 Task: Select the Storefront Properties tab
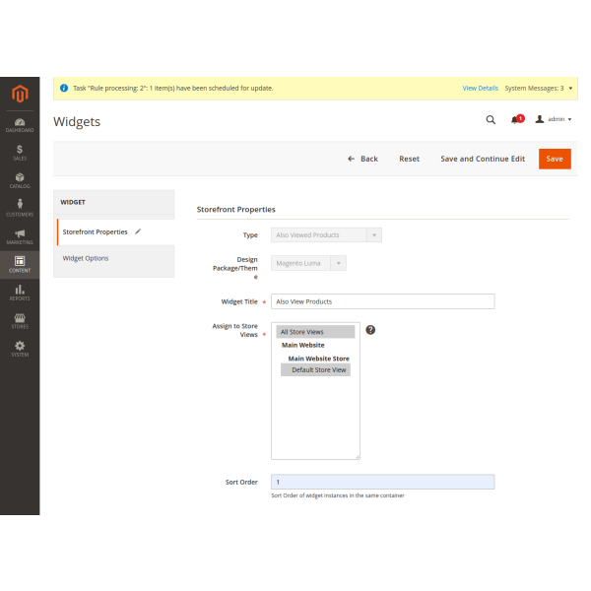96,231
